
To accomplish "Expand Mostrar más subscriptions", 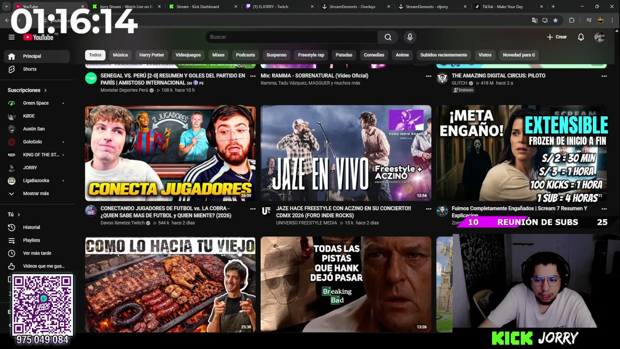I will [x=37, y=193].
